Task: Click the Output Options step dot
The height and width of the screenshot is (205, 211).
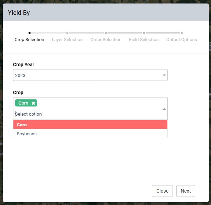Action: coord(182,33)
